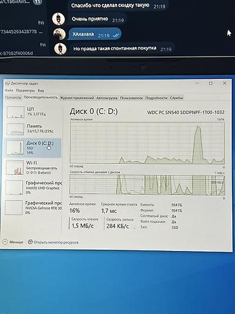Click the Память mini graph thumbnail

pyautogui.click(x=15, y=129)
